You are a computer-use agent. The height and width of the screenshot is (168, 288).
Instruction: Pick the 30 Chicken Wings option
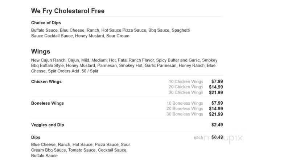tap(186, 92)
